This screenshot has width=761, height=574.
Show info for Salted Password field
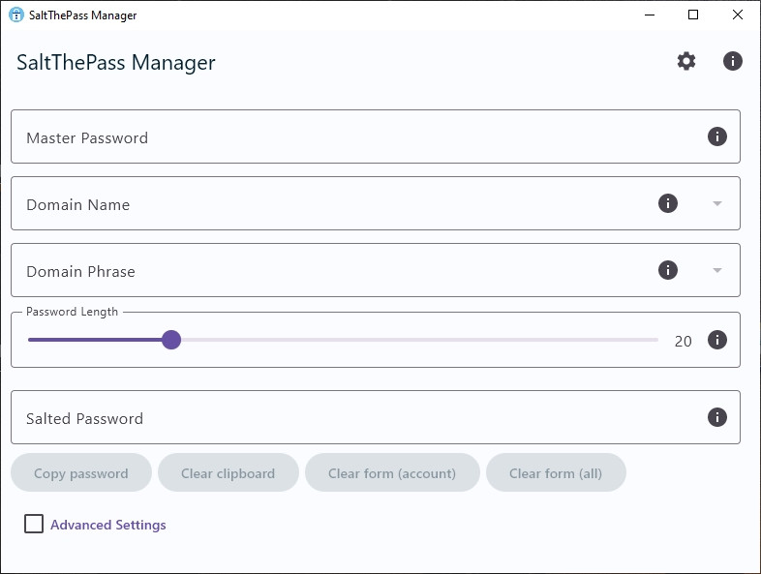[716, 417]
